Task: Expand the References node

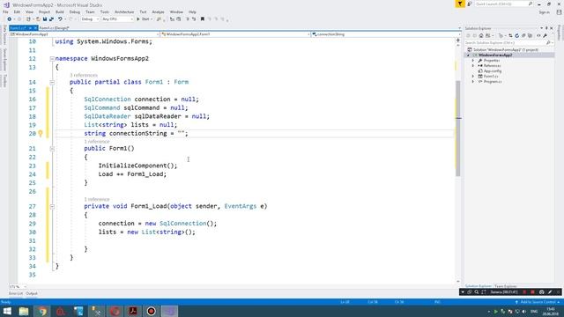Action: click(x=473, y=66)
